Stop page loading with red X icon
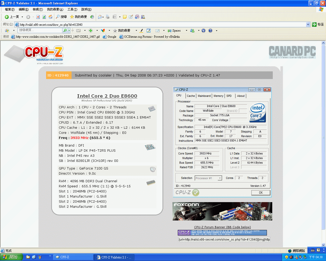The image size is (326, 261). pyautogui.click(x=38, y=17)
